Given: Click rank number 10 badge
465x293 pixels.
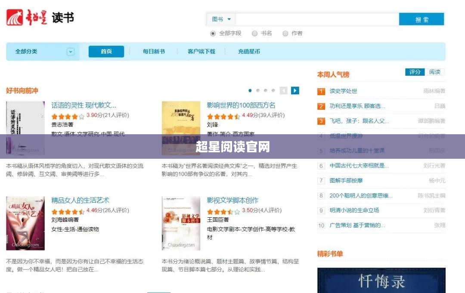Looking at the screenshot, I should (321, 225).
